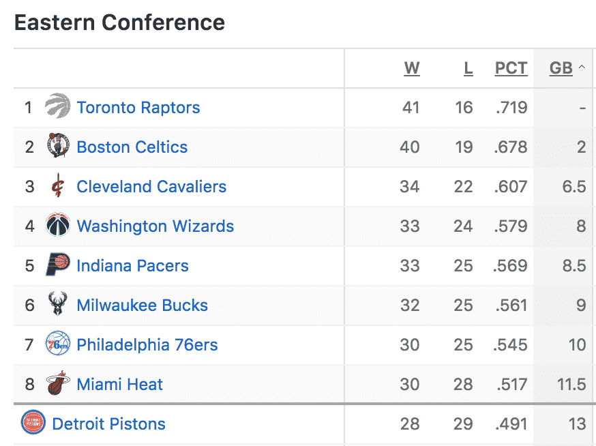Click the Philadelphia 76ers logo
Viewport: 596px width, 446px height.
point(58,343)
